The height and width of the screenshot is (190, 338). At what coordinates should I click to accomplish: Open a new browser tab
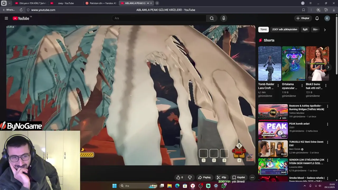[157, 3]
